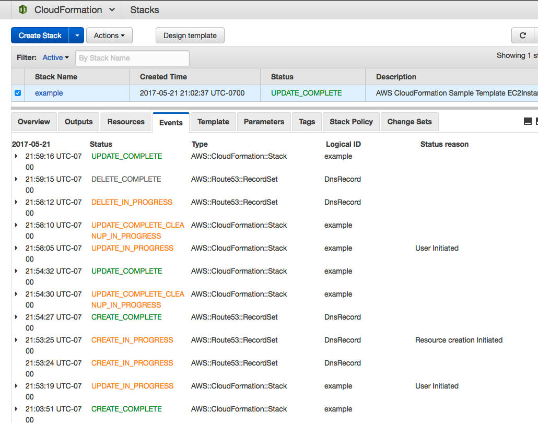Click the Status reason events column header
The height and width of the screenshot is (423, 538).
(445, 144)
